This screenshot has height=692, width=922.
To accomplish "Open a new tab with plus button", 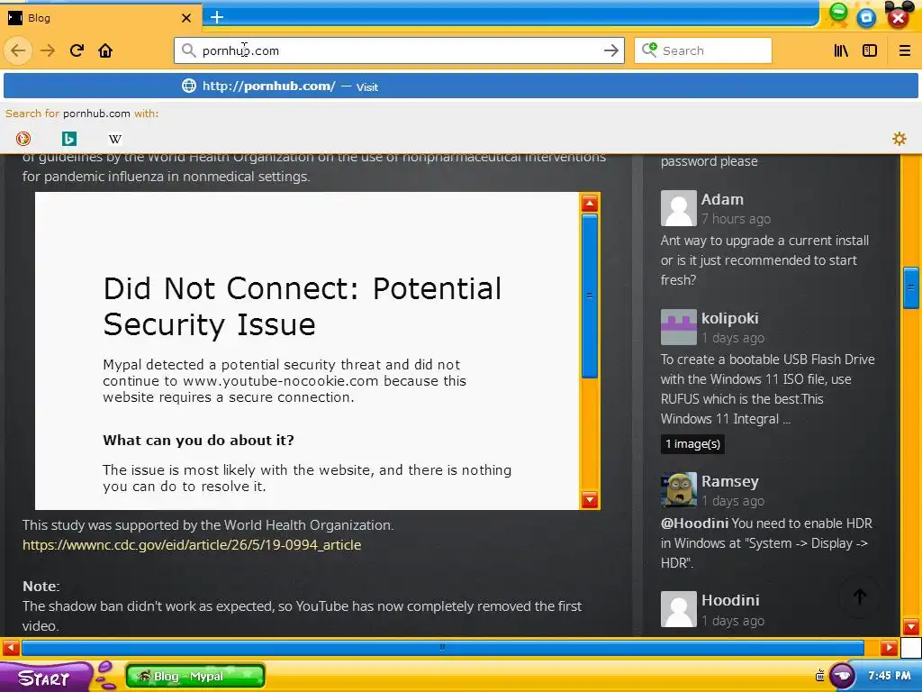I will pos(217,17).
